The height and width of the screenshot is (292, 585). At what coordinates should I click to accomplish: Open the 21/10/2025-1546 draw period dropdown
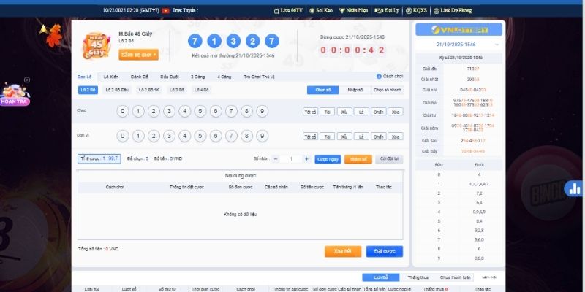click(459, 45)
